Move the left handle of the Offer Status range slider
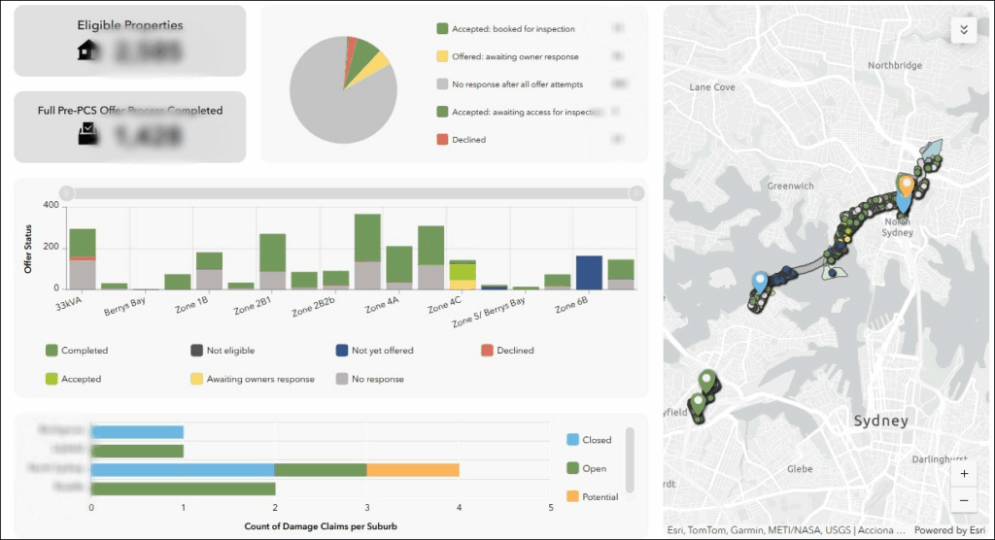The image size is (995, 540). tap(67, 193)
